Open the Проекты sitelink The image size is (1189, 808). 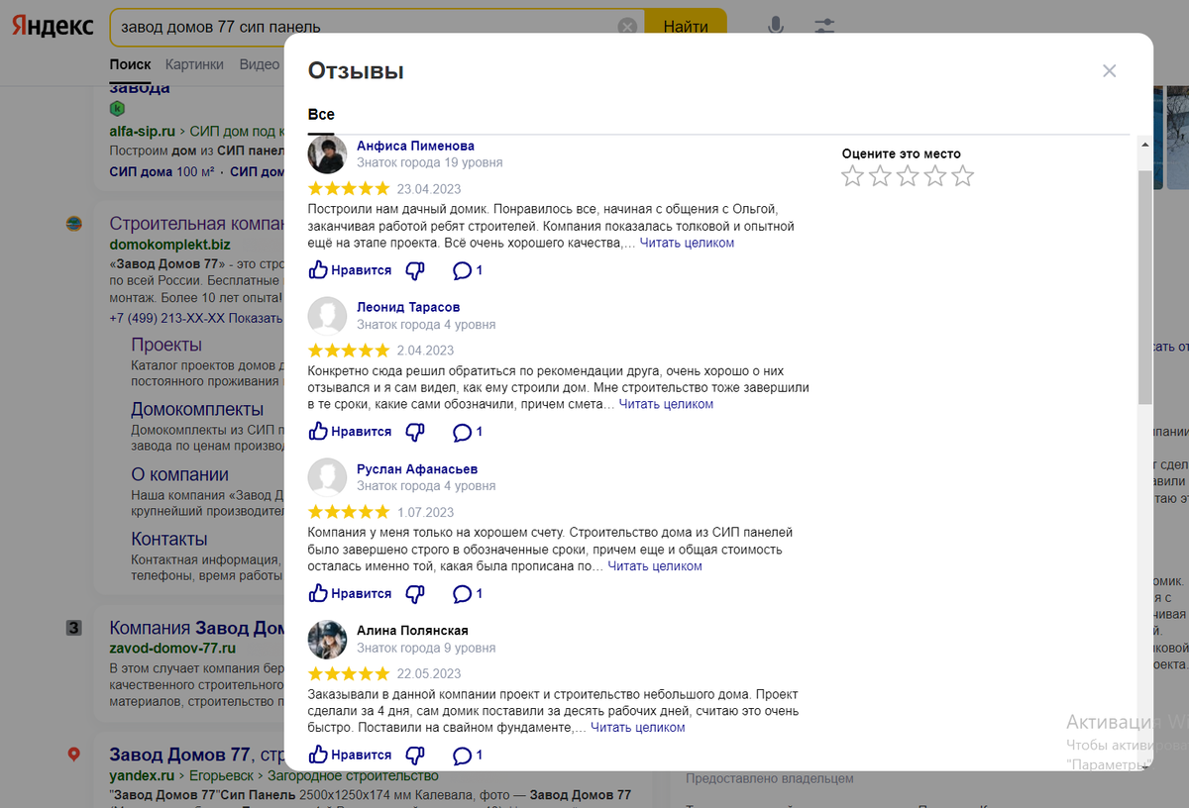pos(166,345)
